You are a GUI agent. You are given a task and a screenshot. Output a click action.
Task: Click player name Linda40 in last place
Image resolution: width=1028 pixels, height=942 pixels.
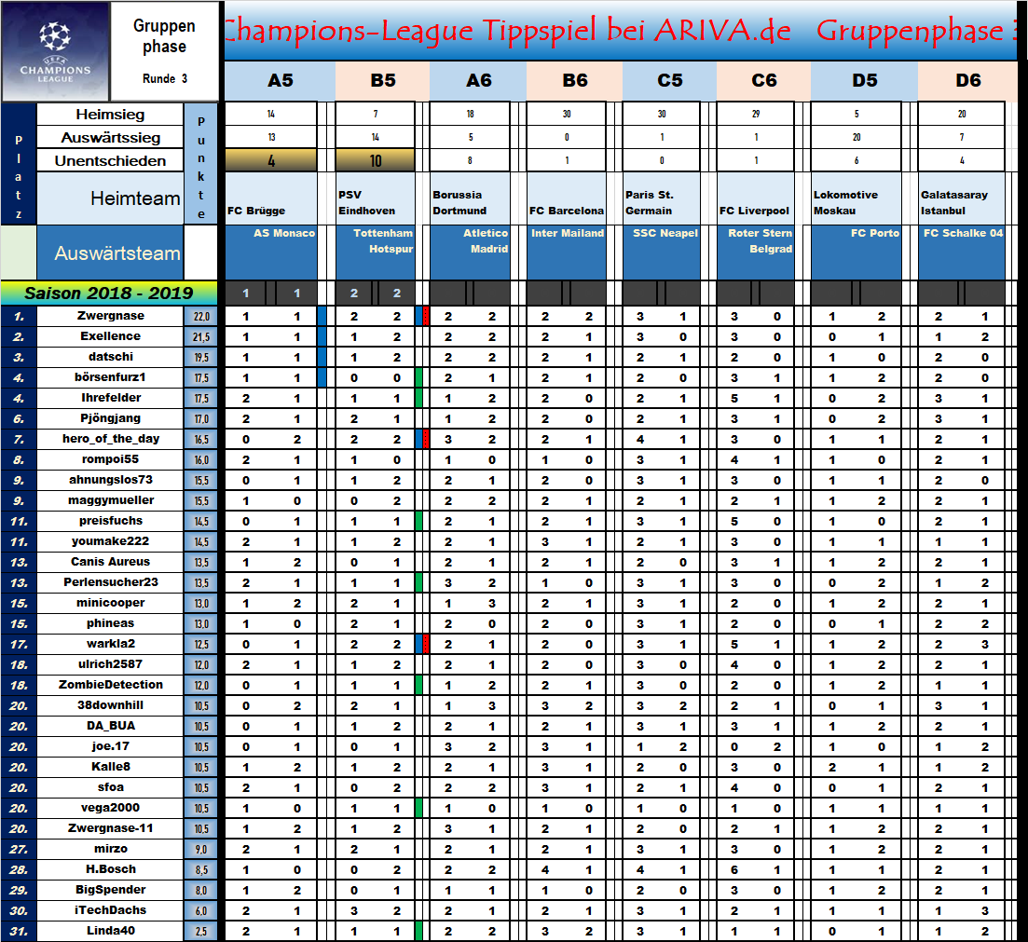click(x=110, y=930)
